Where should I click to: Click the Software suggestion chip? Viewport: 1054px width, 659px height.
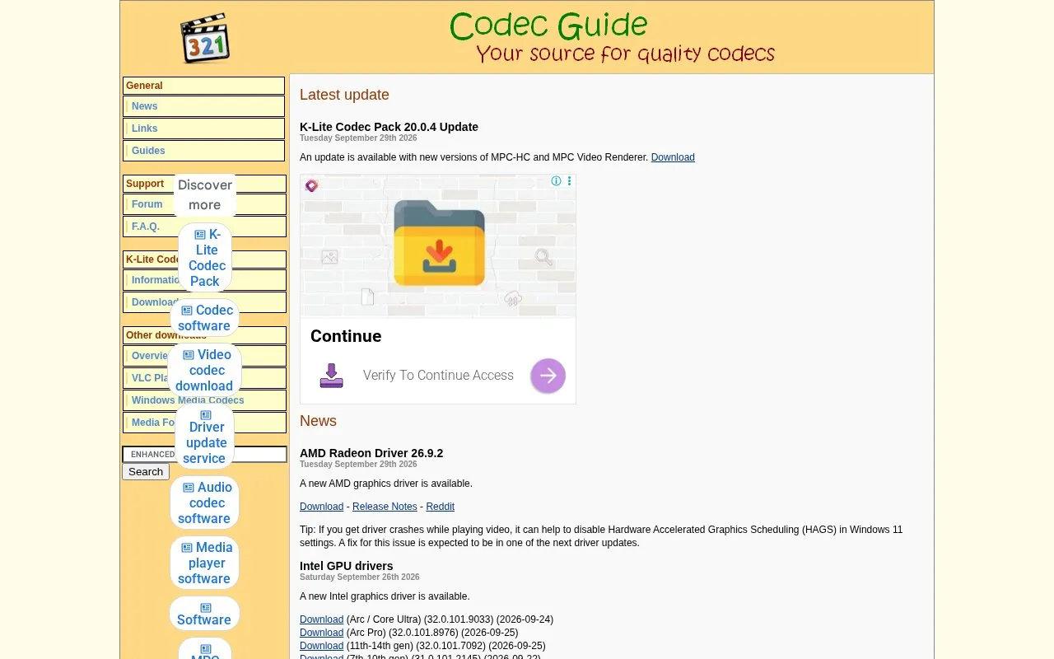click(205, 614)
